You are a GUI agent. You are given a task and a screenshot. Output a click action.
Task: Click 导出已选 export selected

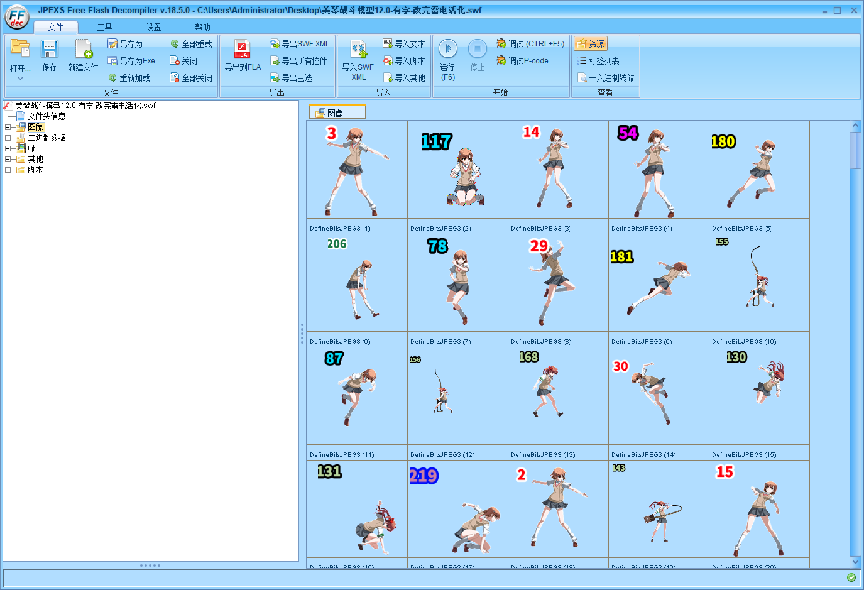coord(291,78)
